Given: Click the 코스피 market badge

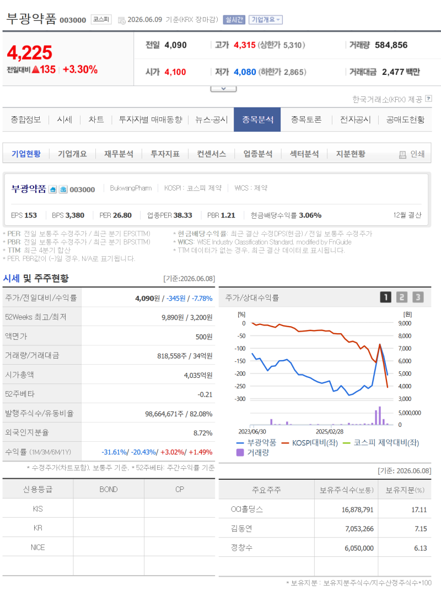Looking at the screenshot, I should [101, 19].
